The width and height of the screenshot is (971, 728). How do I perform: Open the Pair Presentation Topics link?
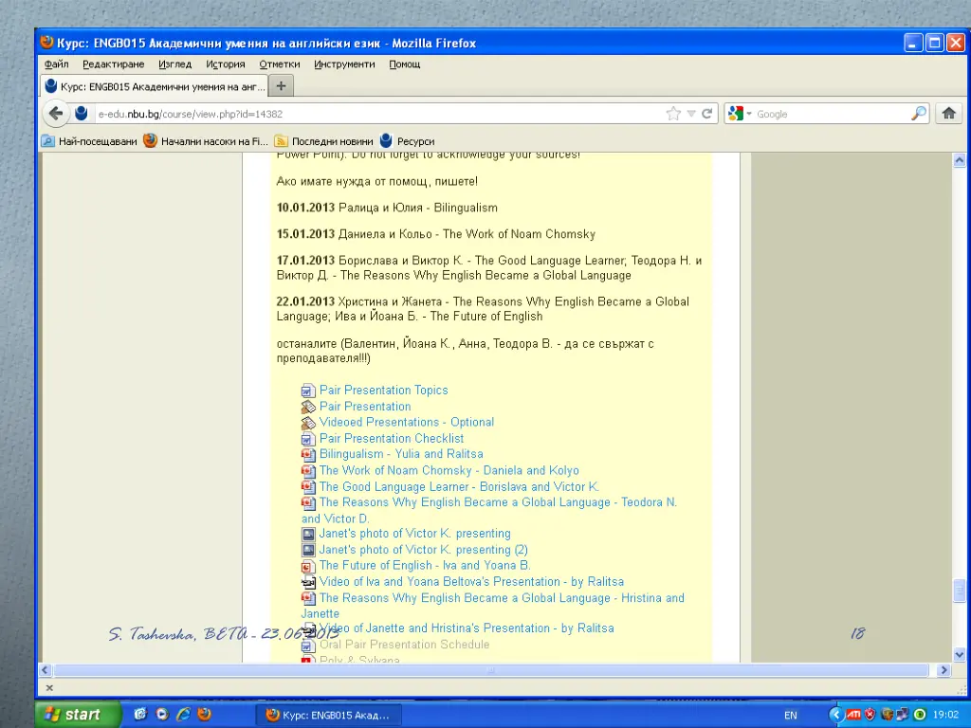[x=383, y=390]
